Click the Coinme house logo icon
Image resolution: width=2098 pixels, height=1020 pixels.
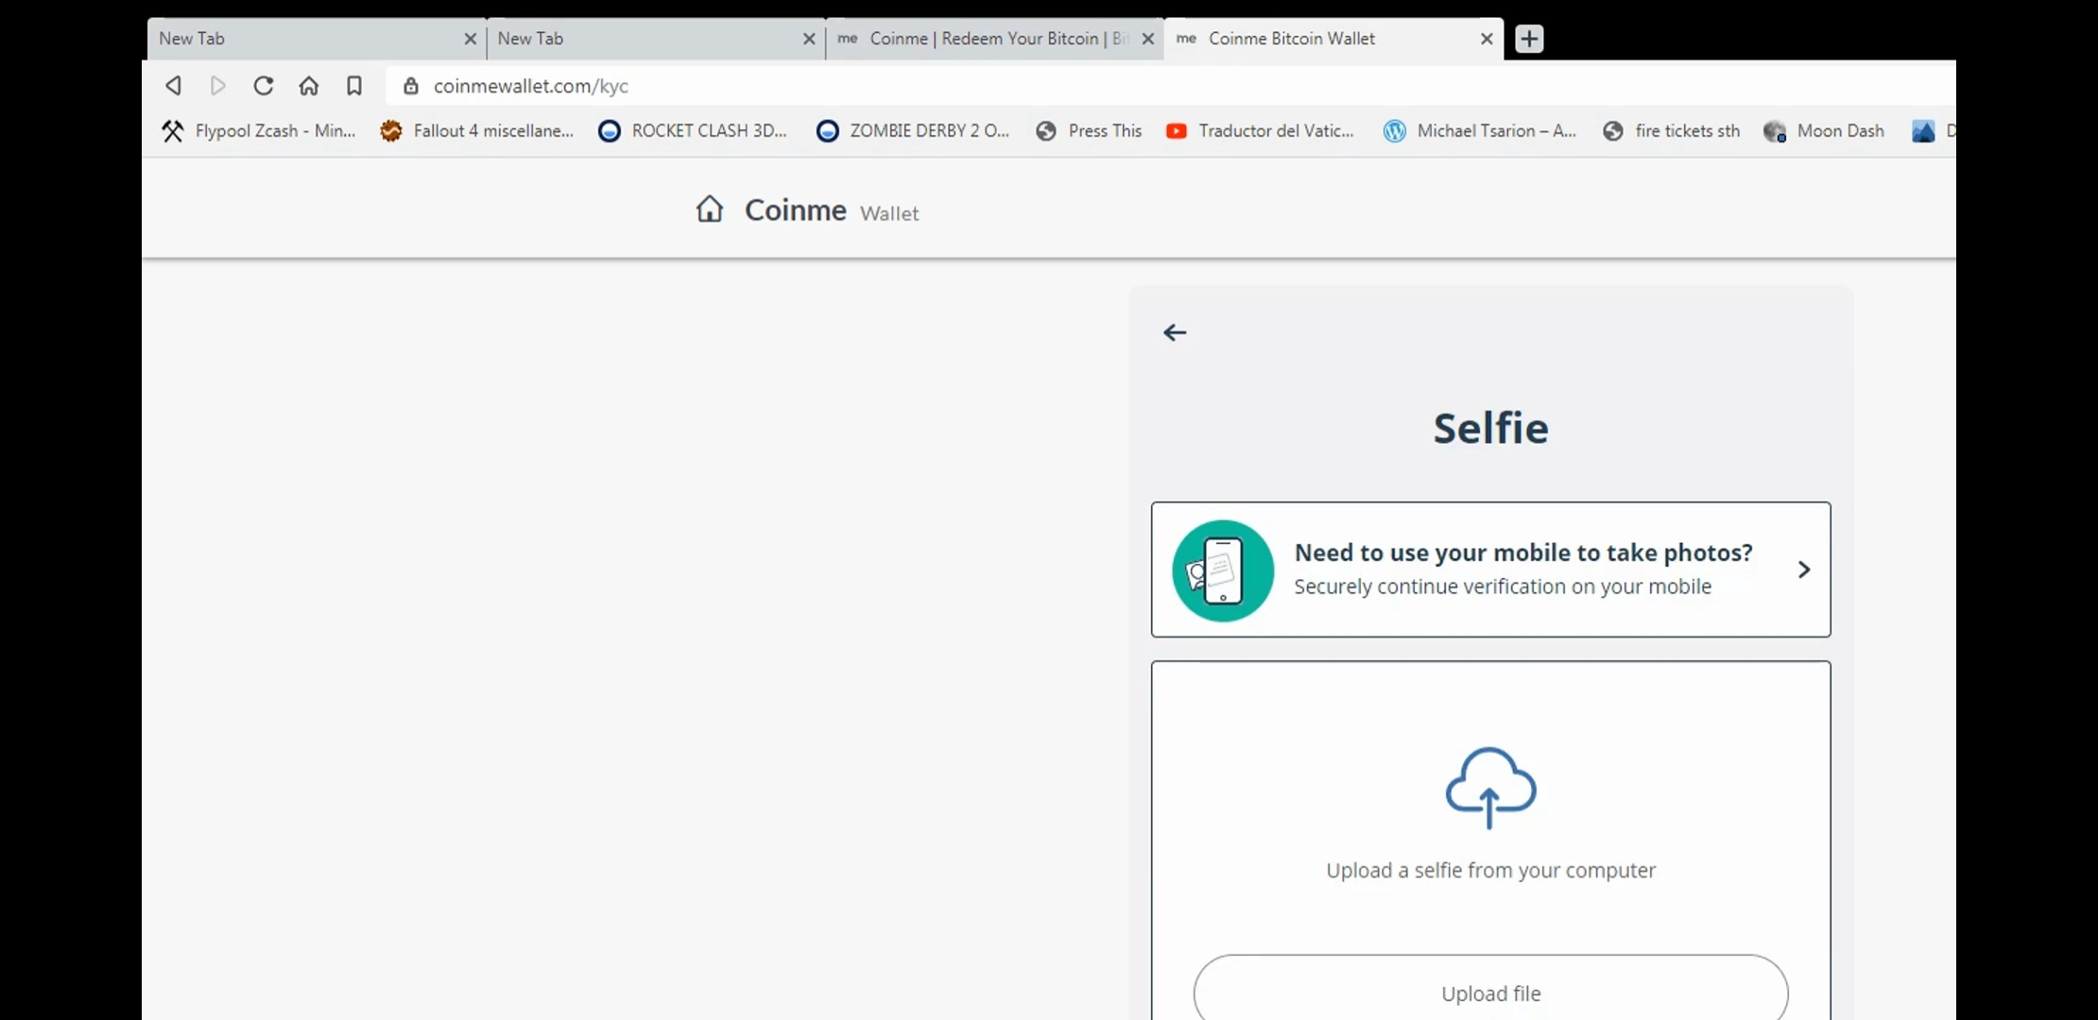710,210
